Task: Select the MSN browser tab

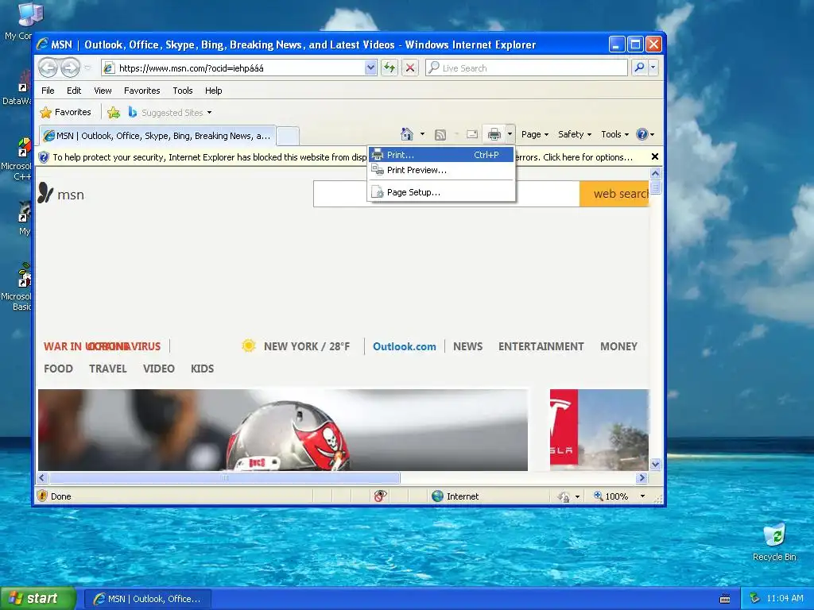Action: coord(157,136)
